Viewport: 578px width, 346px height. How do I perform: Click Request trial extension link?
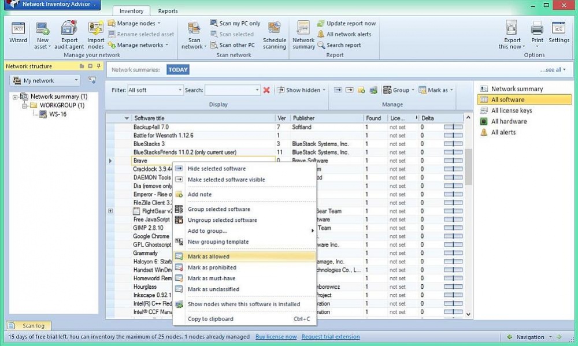tap(330, 337)
